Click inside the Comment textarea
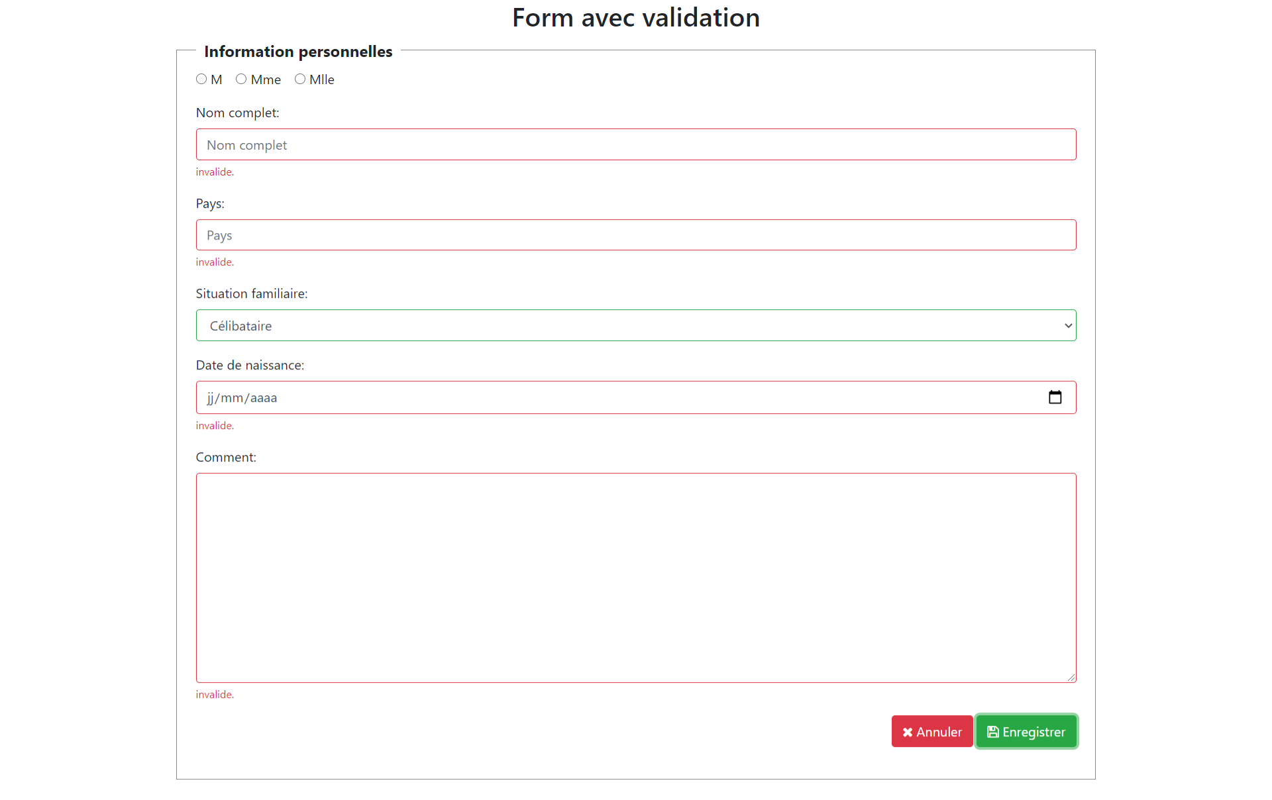The width and height of the screenshot is (1272, 800). coord(636,577)
